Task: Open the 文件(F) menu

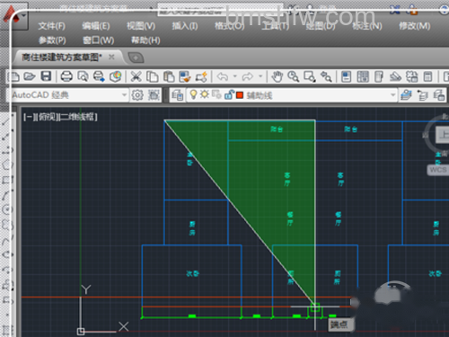Action: pyautogui.click(x=51, y=26)
